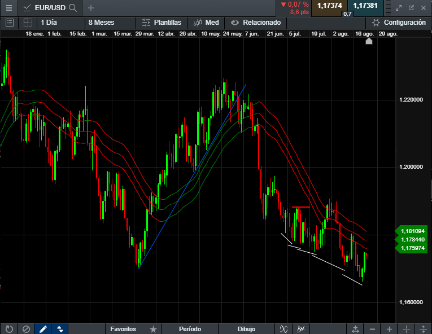
Task: Open the chart layout grid icon
Action: click(x=28, y=23)
